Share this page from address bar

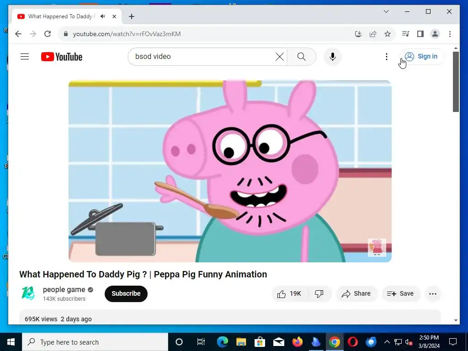pyautogui.click(x=373, y=34)
